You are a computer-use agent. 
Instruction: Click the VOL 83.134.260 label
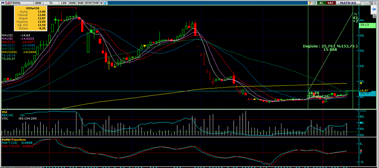tap(19, 119)
